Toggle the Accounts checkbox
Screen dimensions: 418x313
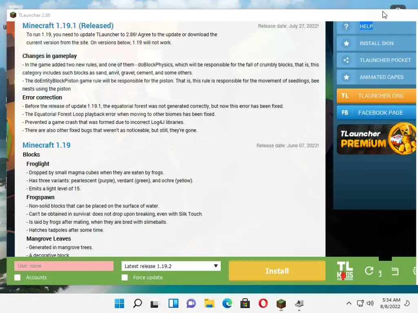(x=17, y=277)
